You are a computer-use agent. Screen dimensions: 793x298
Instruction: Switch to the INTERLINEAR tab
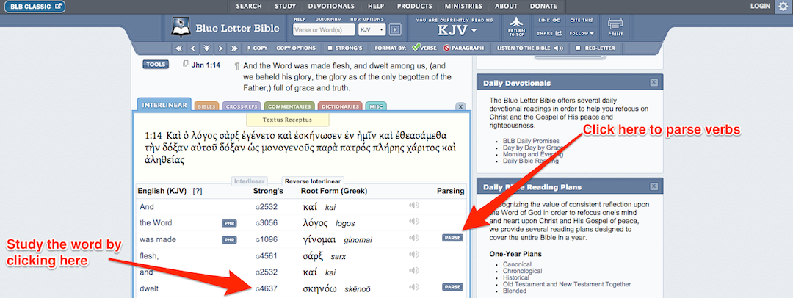(x=164, y=105)
